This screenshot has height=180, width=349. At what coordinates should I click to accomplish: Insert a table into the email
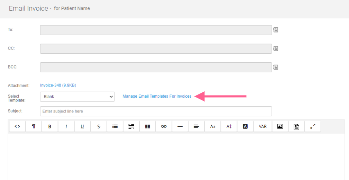(148, 126)
